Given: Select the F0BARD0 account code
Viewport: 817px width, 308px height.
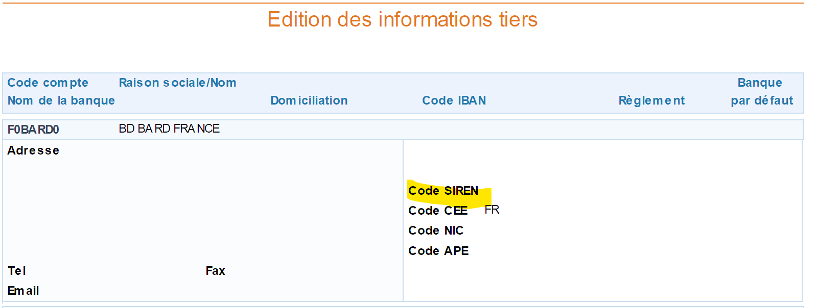Looking at the screenshot, I should tap(33, 130).
